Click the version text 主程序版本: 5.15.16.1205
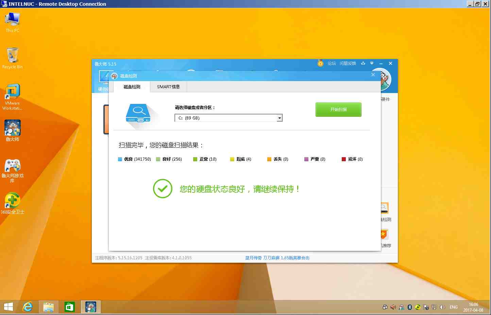Viewport: 491px width, 315px height. pos(119,258)
